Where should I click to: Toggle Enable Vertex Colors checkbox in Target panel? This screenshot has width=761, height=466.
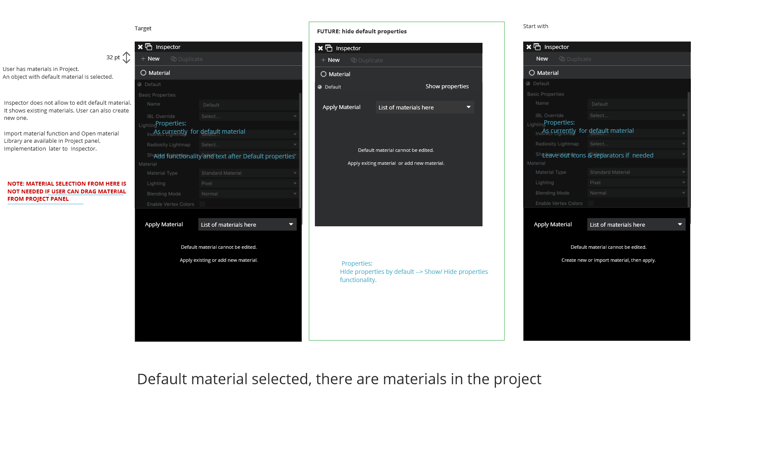(202, 204)
